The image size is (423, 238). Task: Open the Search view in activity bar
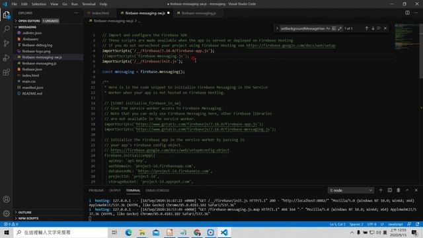6,29
